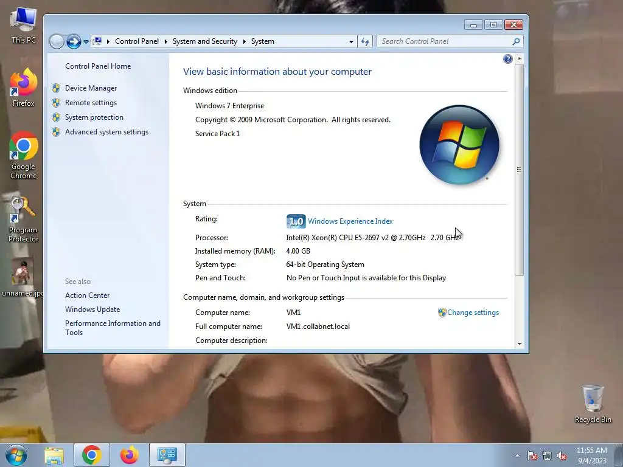Click the Device Manager shield icon
Screen dimensions: 623x467
point(56,88)
